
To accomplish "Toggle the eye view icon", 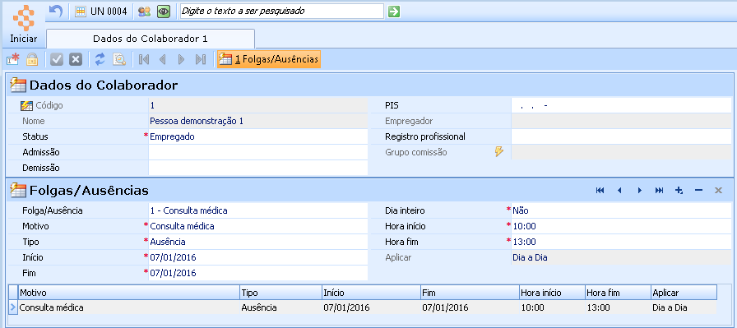I will point(163,12).
